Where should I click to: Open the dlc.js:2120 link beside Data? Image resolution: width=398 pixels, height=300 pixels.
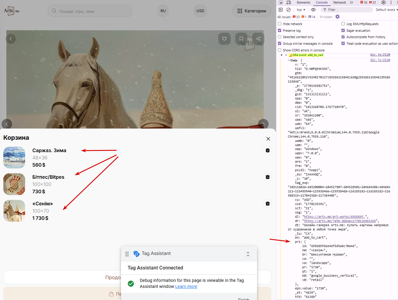[380, 60]
